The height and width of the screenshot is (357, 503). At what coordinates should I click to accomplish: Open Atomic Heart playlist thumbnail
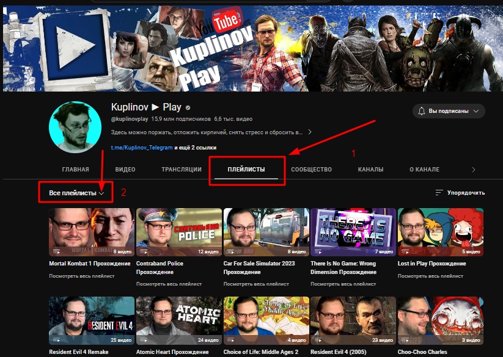[x=179, y=320]
